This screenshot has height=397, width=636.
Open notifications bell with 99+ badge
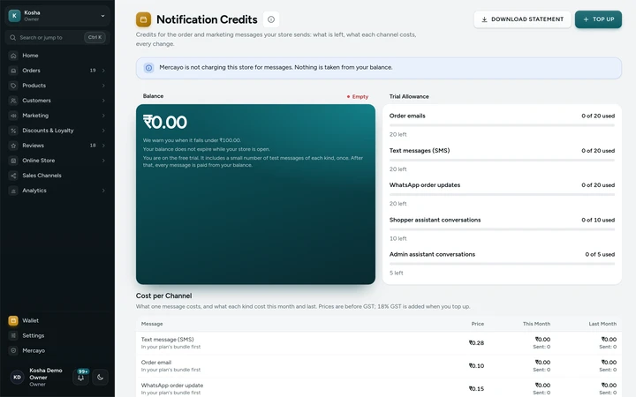81,377
